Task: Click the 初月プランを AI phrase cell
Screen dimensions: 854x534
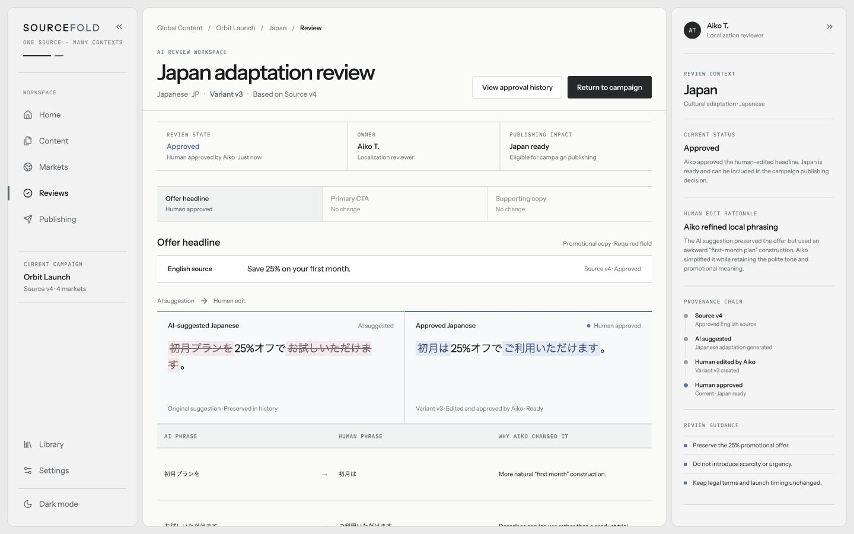Action: click(182, 474)
